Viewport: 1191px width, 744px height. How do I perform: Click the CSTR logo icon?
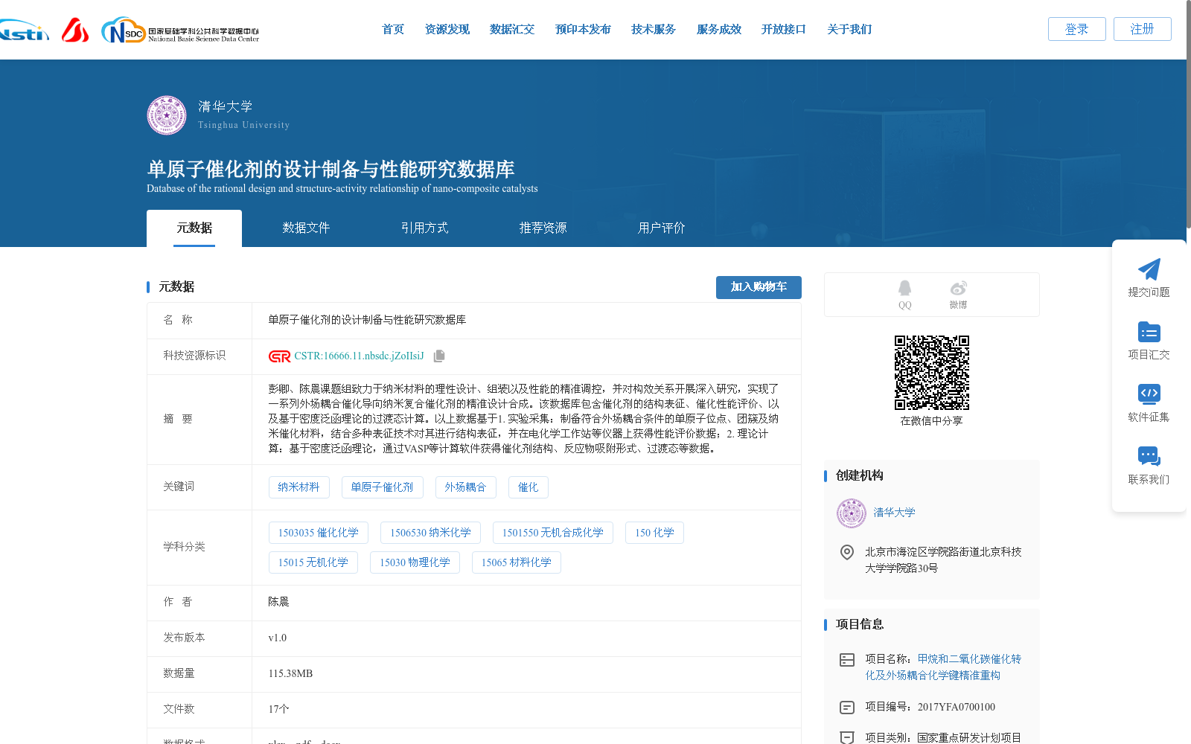(279, 356)
